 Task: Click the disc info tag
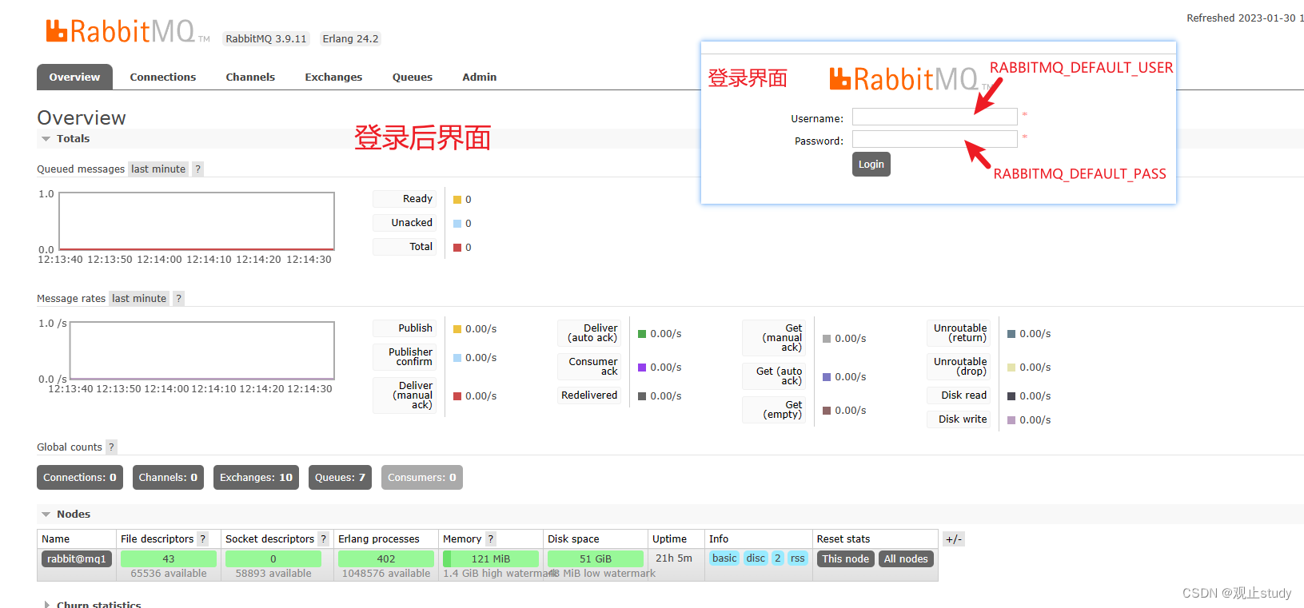[x=756, y=558]
